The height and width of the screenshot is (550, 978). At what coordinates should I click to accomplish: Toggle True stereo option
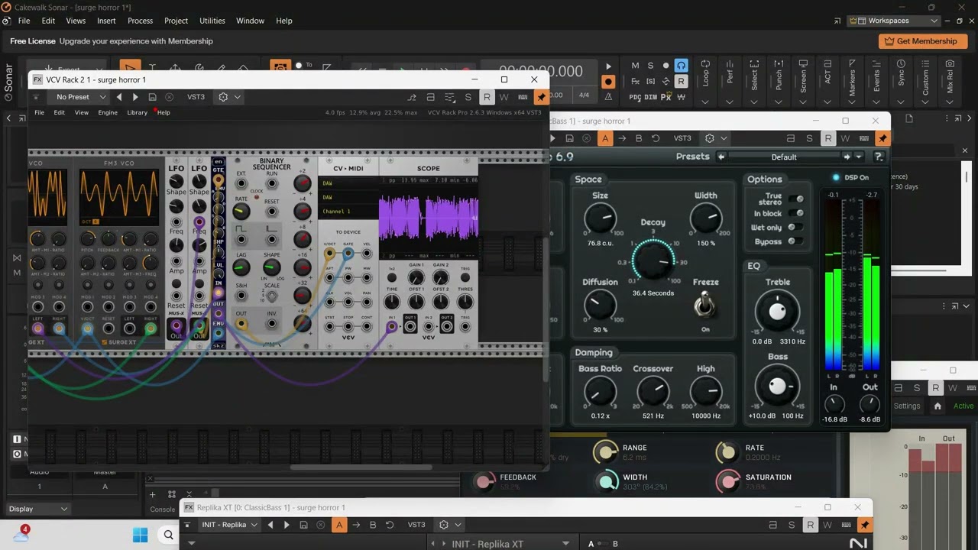[x=796, y=199]
